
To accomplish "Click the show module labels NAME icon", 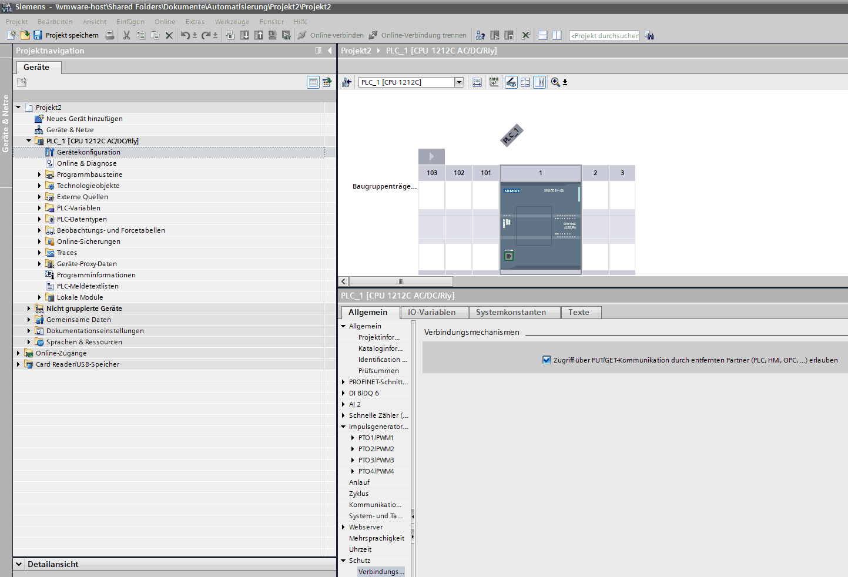I will (x=494, y=82).
